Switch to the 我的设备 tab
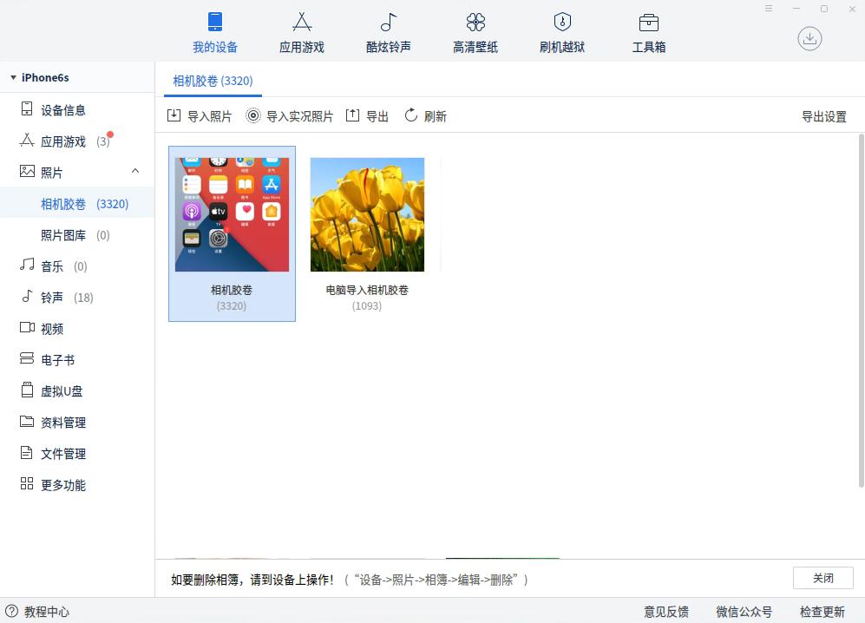Image resolution: width=865 pixels, height=623 pixels. pyautogui.click(x=214, y=32)
